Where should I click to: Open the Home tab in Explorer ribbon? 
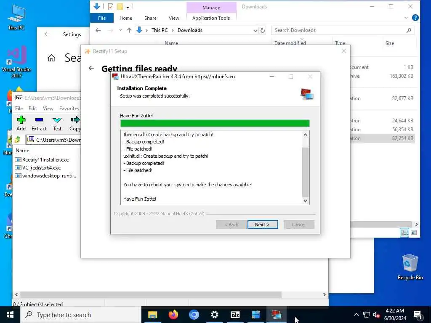coord(126,18)
